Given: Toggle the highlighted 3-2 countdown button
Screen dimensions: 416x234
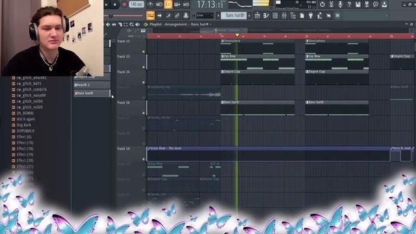Looking at the screenshot, I should click(x=168, y=5).
